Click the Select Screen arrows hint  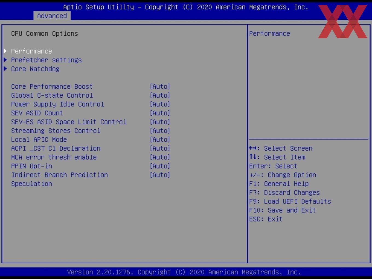point(281,148)
